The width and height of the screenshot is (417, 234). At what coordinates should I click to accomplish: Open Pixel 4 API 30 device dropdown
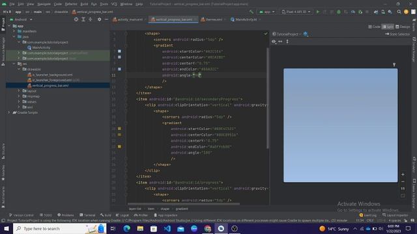click(296, 12)
